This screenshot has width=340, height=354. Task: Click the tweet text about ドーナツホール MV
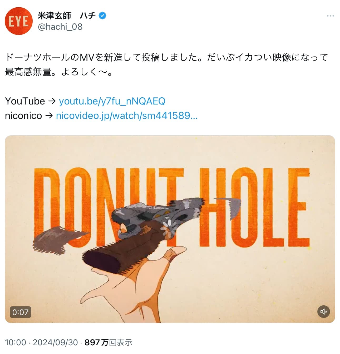166,64
